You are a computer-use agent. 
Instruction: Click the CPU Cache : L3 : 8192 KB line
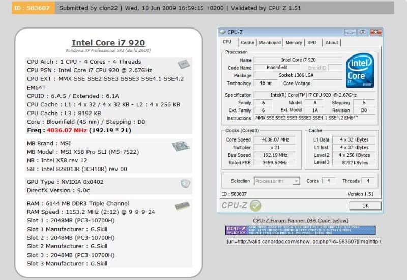[64, 113]
